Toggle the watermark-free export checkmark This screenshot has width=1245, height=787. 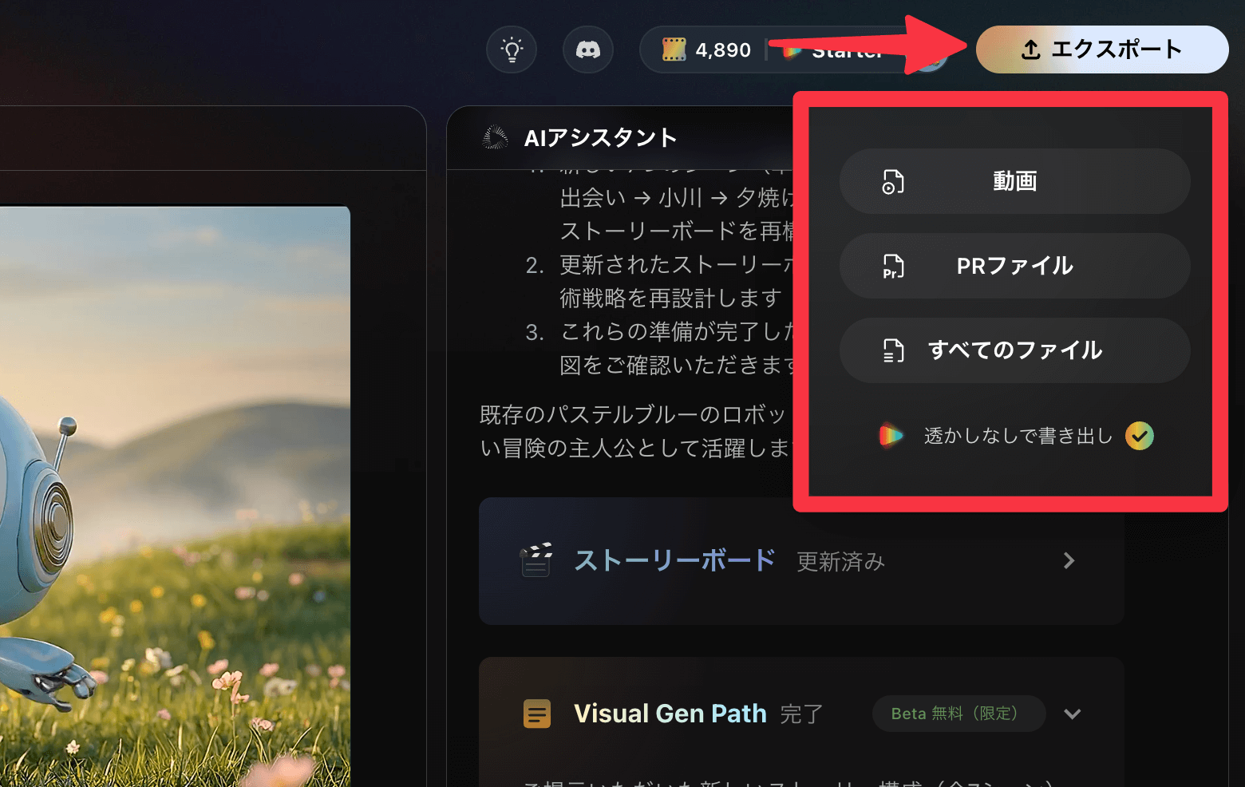coord(1139,436)
